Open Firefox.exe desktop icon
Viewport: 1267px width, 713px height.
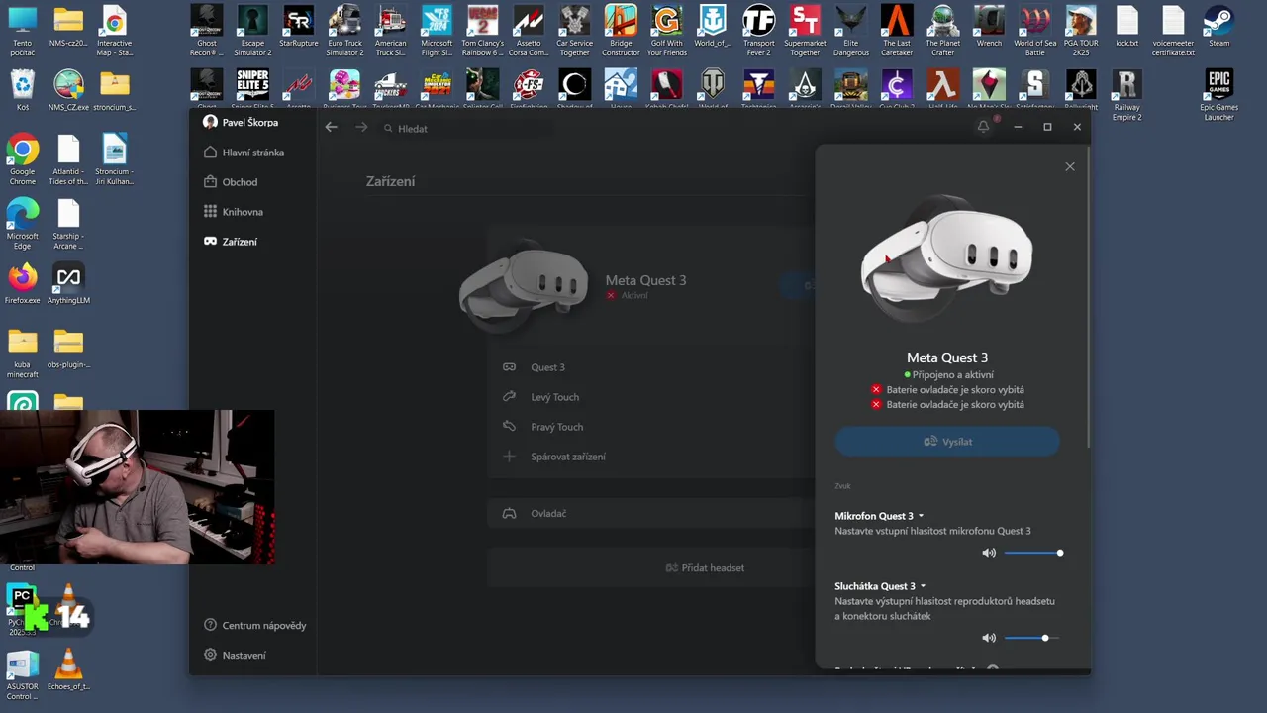click(22, 283)
